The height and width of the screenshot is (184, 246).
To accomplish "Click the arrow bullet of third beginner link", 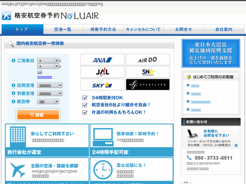I will click(188, 102).
